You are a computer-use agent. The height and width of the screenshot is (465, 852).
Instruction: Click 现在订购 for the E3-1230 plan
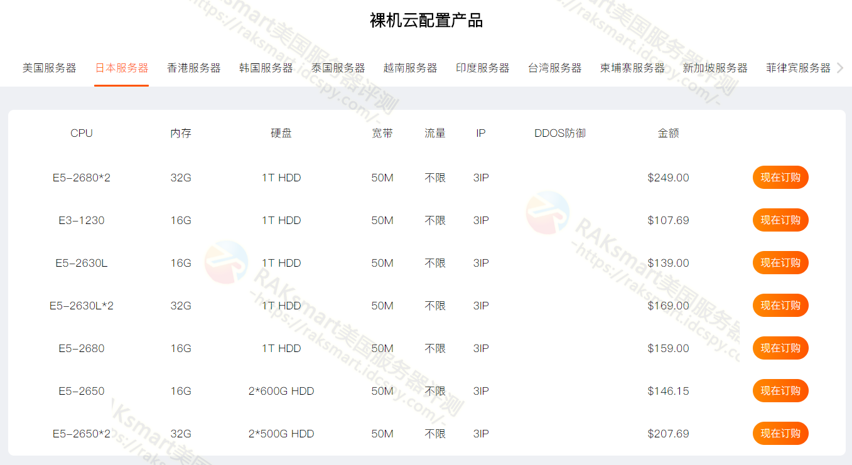click(x=780, y=220)
